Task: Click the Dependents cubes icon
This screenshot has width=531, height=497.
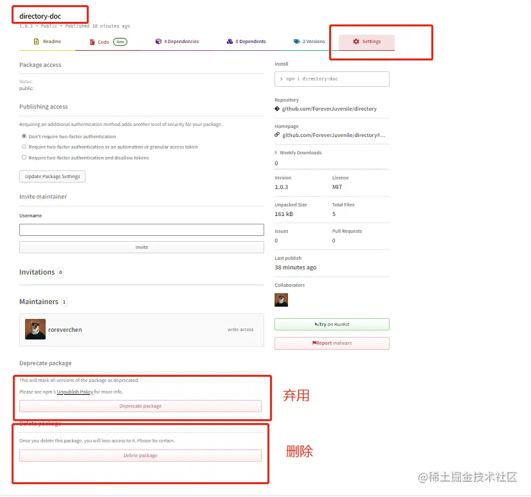Action: [x=230, y=41]
